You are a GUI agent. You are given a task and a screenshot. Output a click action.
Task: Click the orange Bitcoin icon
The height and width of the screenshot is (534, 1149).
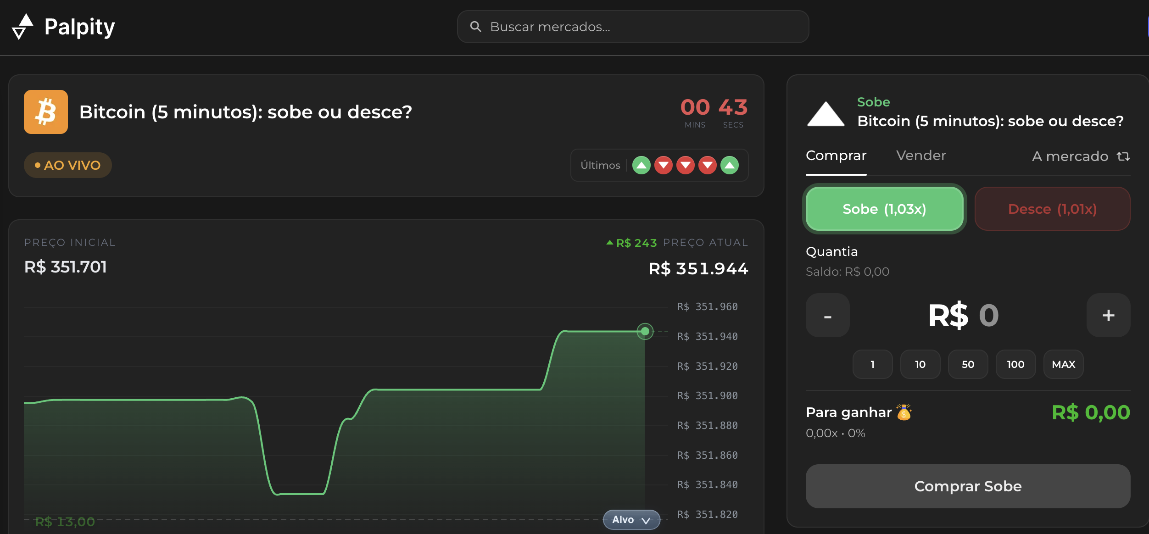46,112
